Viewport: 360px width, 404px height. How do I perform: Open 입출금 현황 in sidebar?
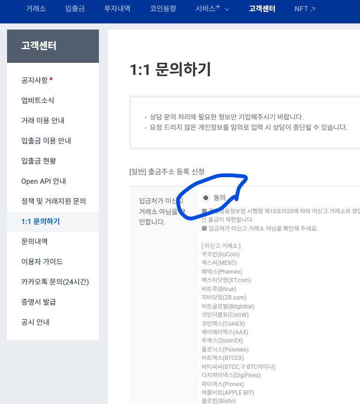38,161
